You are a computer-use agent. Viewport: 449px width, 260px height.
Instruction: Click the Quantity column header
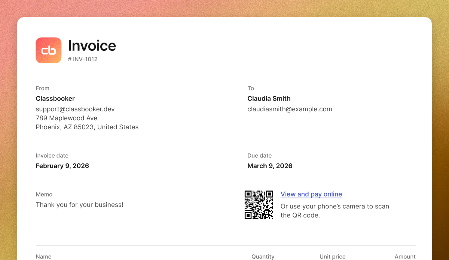pyautogui.click(x=263, y=257)
